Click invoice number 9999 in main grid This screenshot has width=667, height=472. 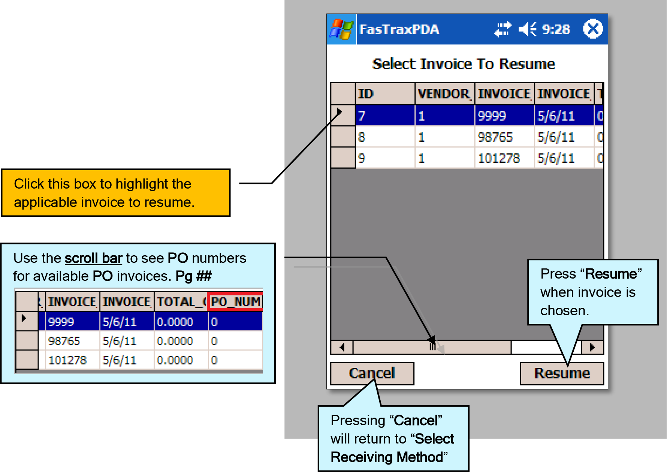[504, 115]
